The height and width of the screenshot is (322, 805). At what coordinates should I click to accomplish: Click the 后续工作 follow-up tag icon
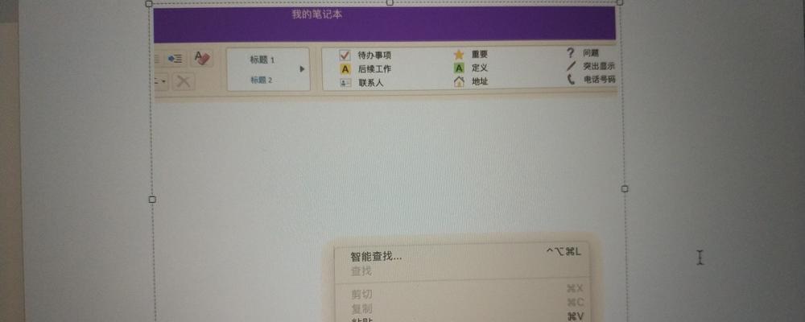(345, 68)
